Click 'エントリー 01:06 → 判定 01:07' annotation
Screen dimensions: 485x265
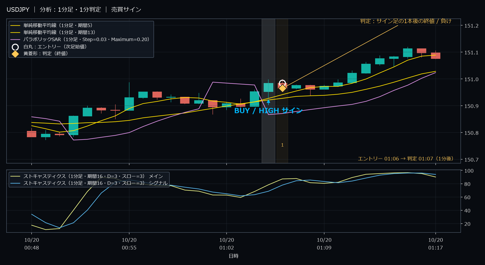click(x=405, y=159)
